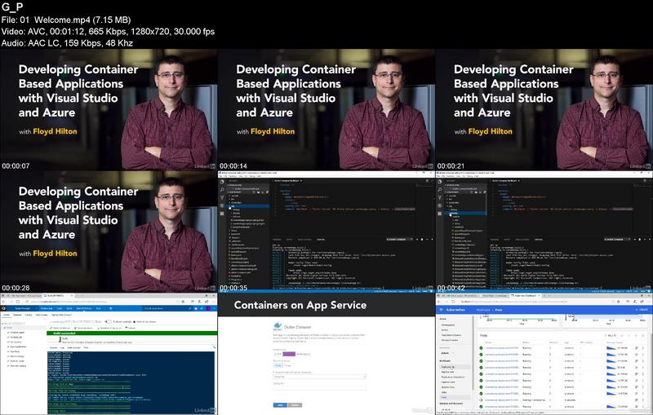Click split editor icon in 00:00:42 frame
The image size is (653, 415).
645,180
